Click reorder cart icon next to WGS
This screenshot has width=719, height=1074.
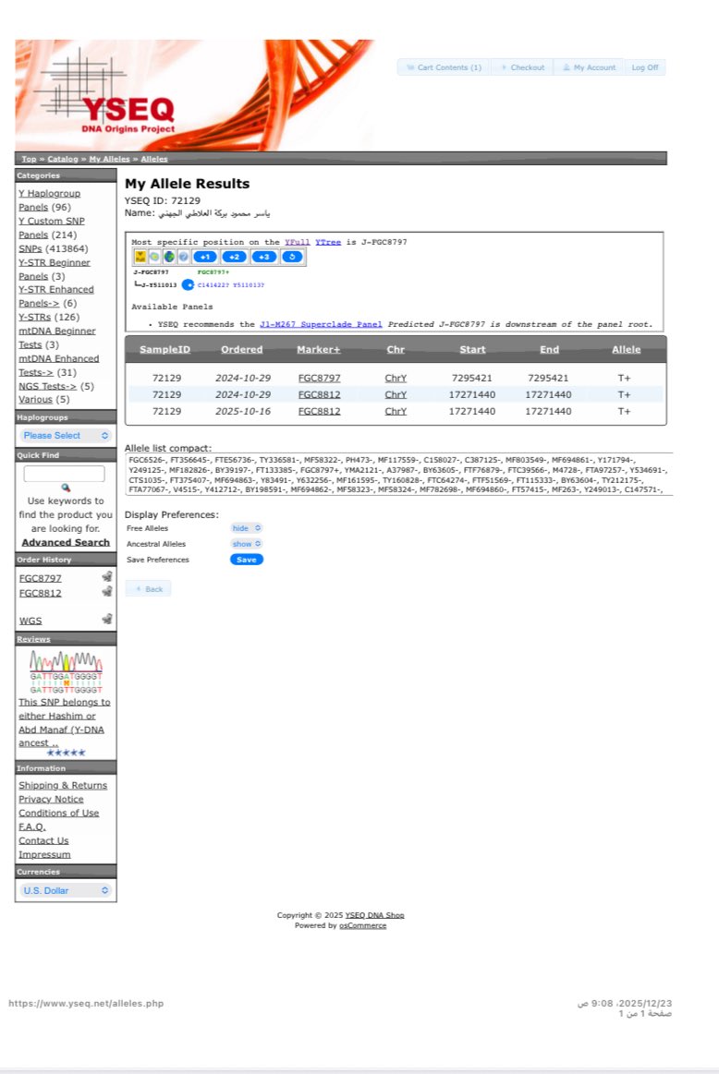pyautogui.click(x=107, y=619)
